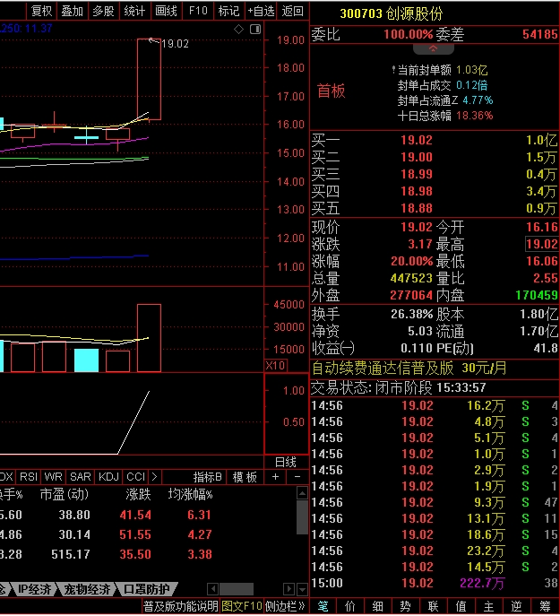Open the 宠物经济 sector tab
Viewport: 560px width, 616px height.
pos(87,589)
